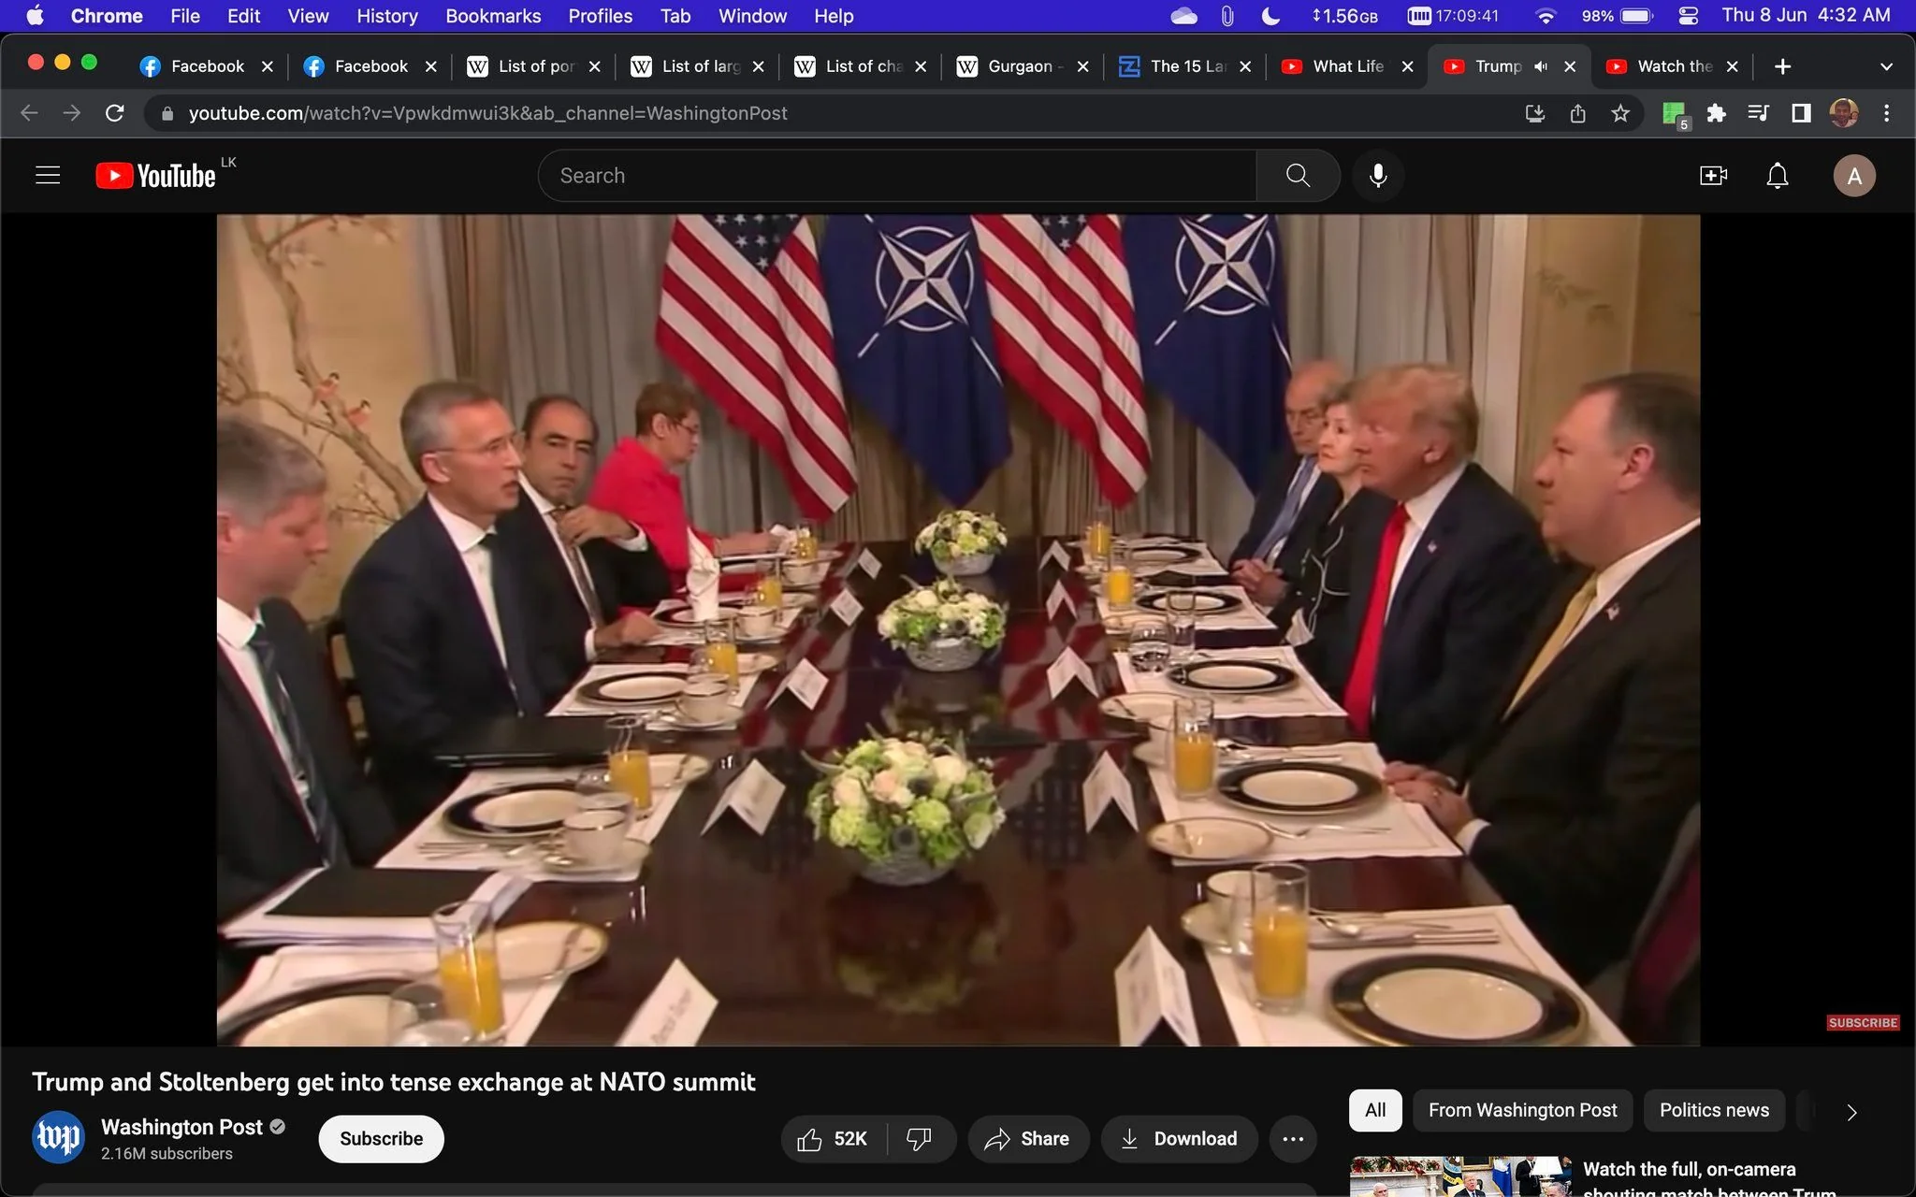
Task: Dislike the video with thumbs down
Action: [x=919, y=1138]
